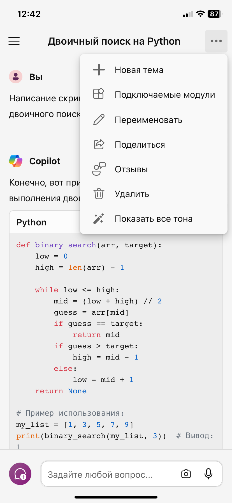Tap the three-dots more options button
The height and width of the screenshot is (503, 232).
point(216,41)
